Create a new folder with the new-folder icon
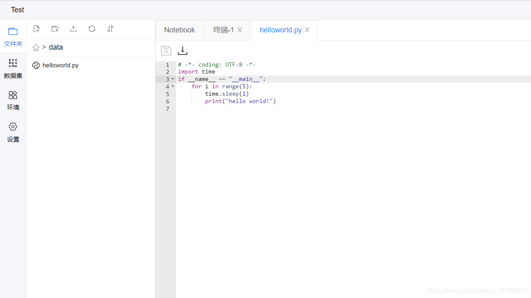Image resolution: width=531 pixels, height=298 pixels. pos(55,29)
